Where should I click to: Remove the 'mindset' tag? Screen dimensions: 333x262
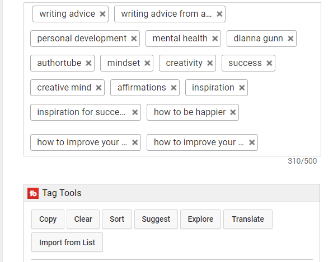pos(147,63)
